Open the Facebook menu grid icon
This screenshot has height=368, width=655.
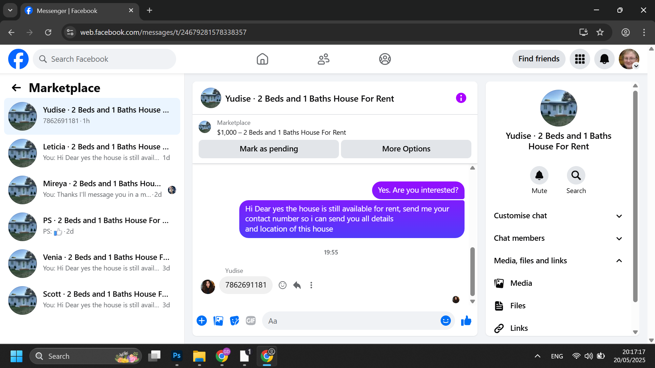click(580, 59)
